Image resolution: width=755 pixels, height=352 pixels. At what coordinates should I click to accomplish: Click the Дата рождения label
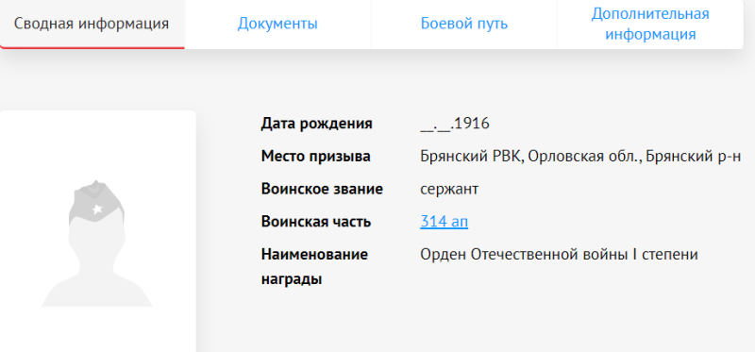(x=316, y=124)
